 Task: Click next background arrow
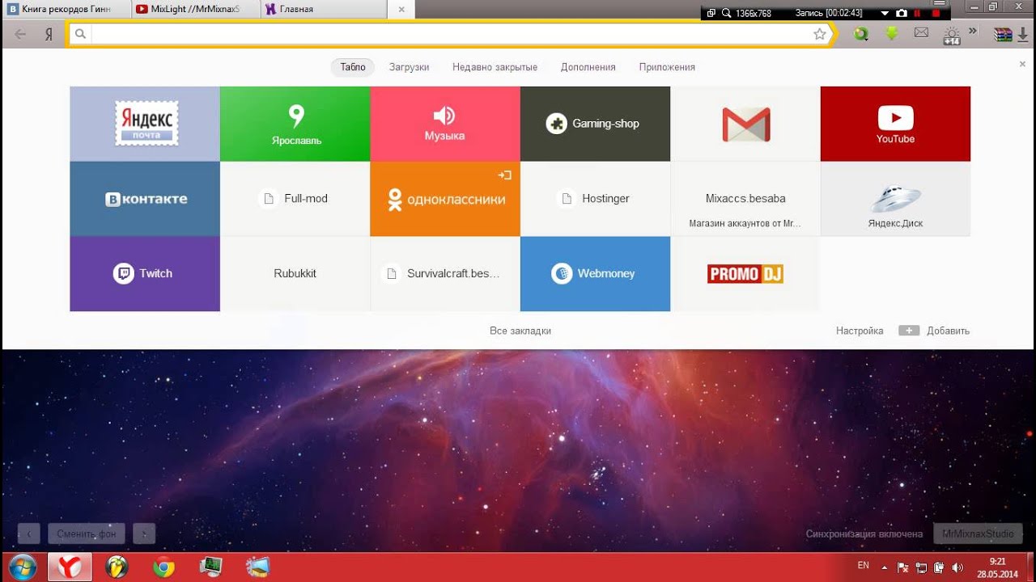(144, 533)
